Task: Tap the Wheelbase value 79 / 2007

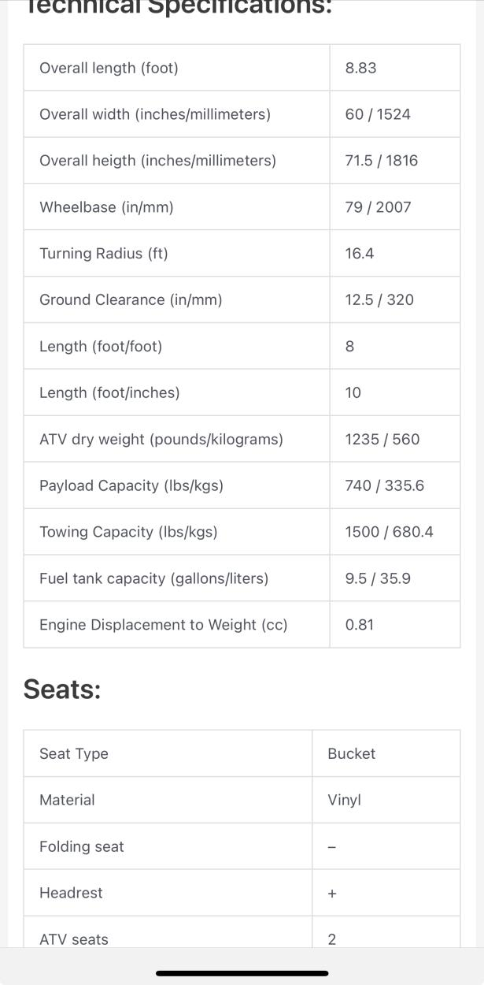Action: coord(378,207)
